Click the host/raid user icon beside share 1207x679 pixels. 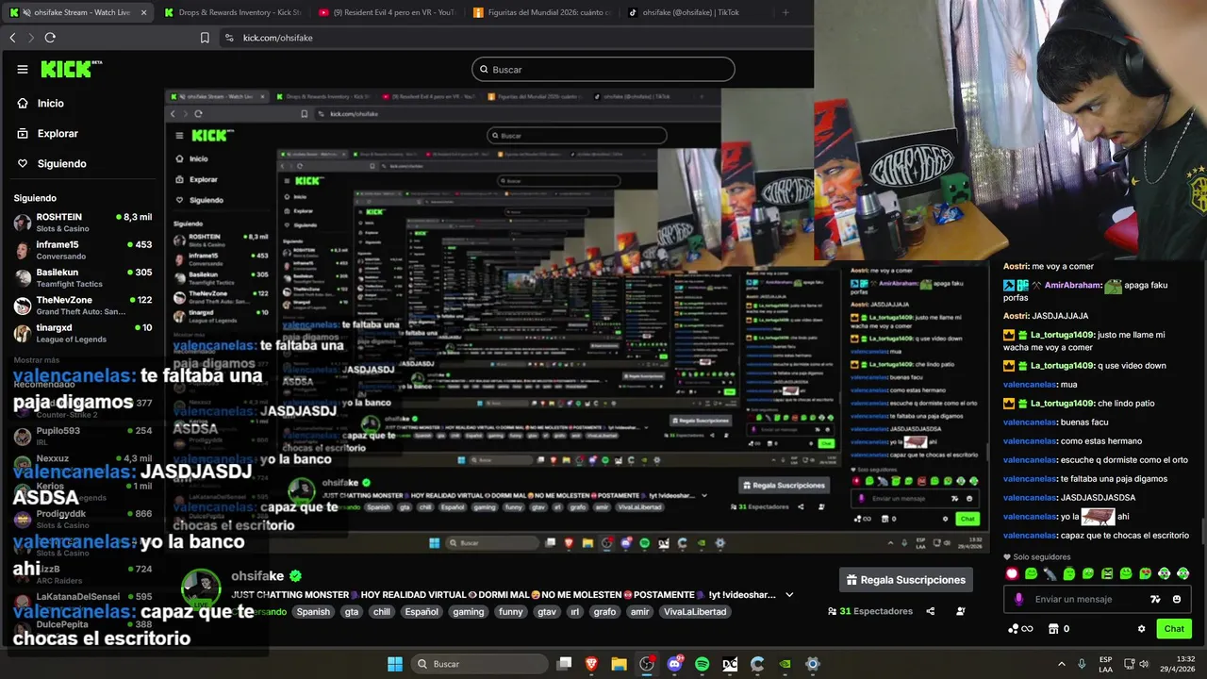(961, 611)
